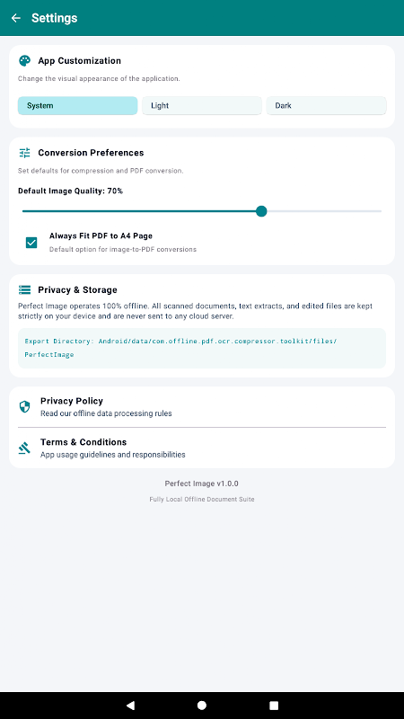404x719 pixels.
Task: Click the Perfect Image v1.0.0 version text
Action: tap(201, 484)
